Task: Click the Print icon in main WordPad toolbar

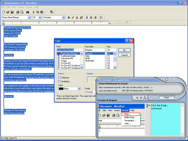Action: pyautogui.click(x=18, y=12)
